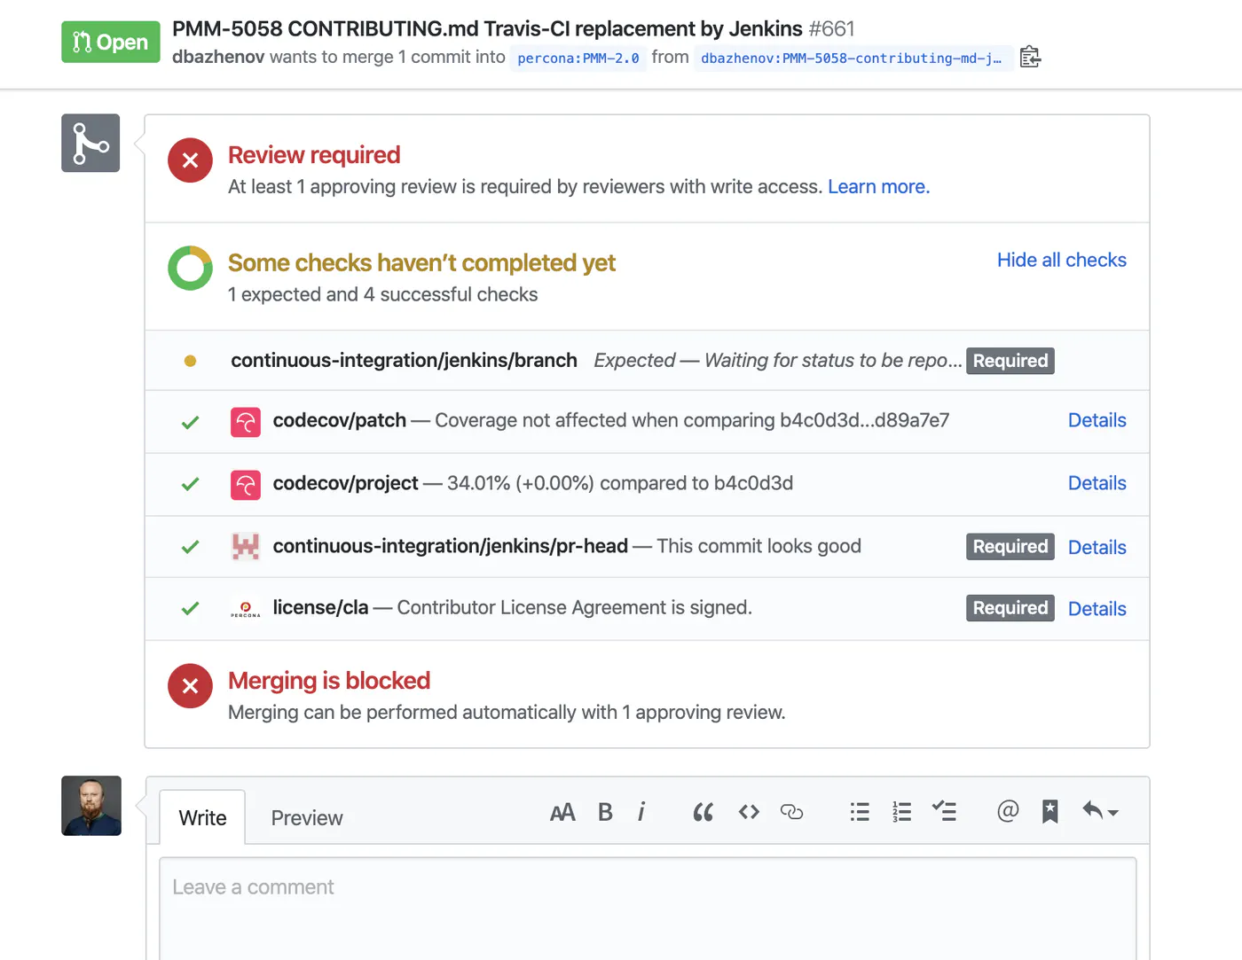Open Details for codecov/patch check
The image size is (1242, 960).
(x=1097, y=420)
